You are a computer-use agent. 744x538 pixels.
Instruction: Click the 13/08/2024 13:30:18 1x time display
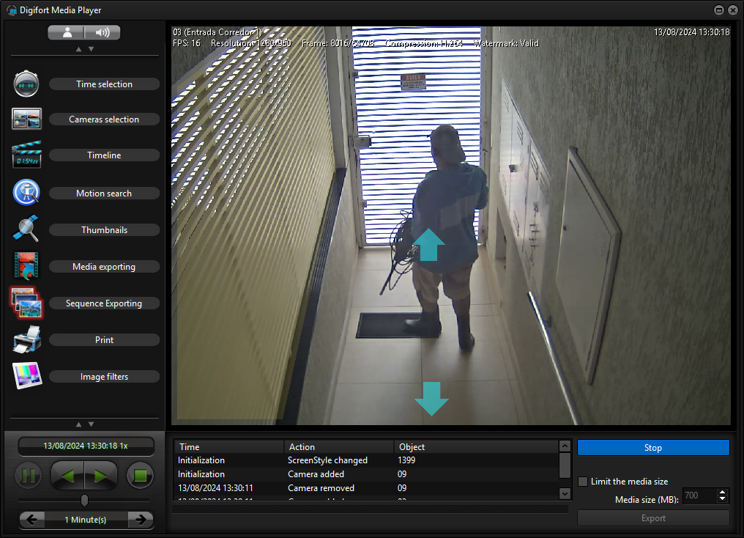point(86,446)
